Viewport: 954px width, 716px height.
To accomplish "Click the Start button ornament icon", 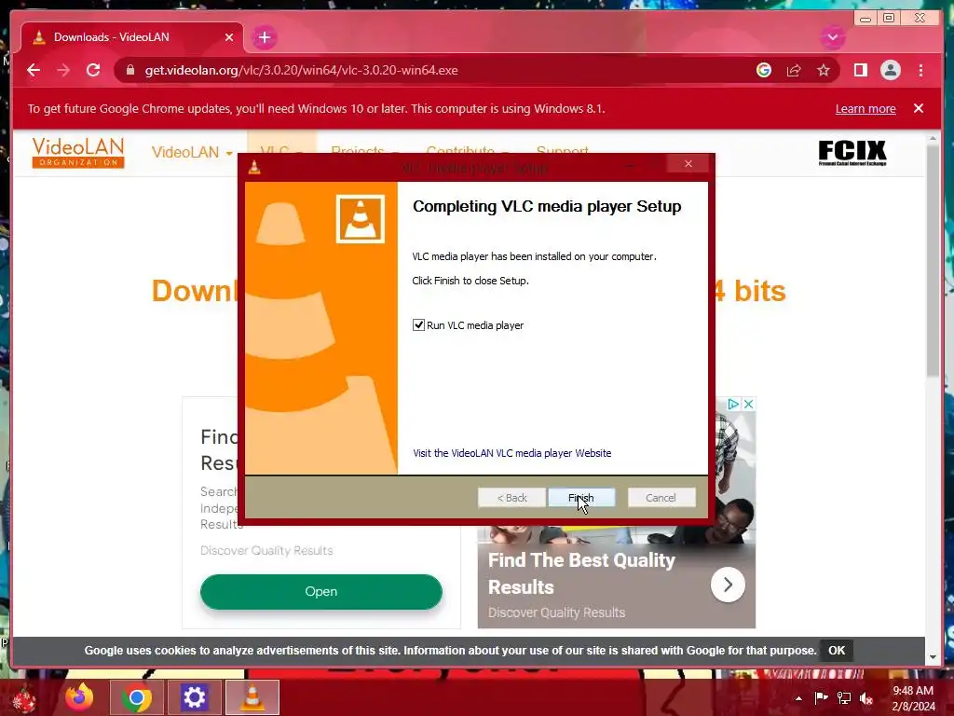I will point(24,699).
